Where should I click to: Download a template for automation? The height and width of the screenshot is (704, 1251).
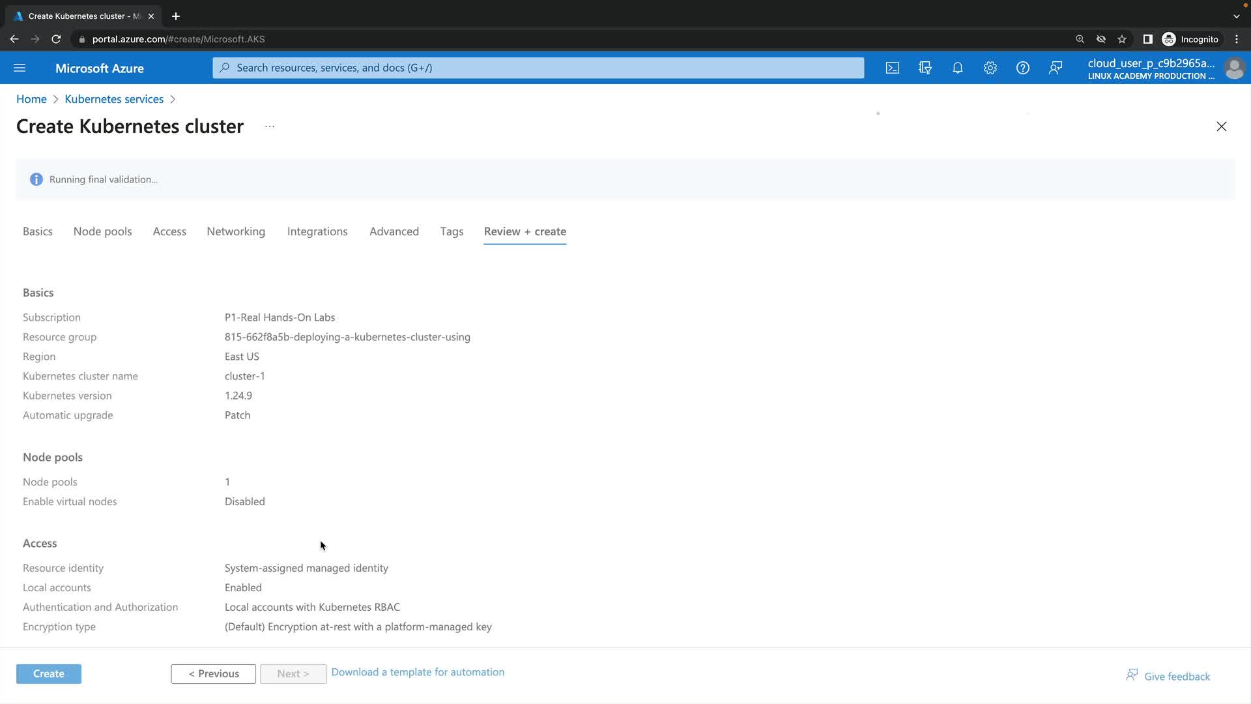(418, 672)
